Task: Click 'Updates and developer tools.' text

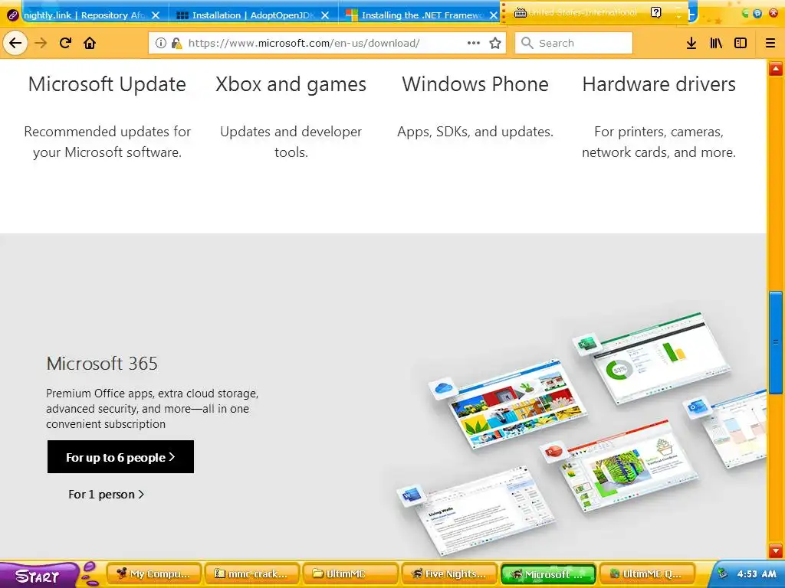Action: (291, 142)
